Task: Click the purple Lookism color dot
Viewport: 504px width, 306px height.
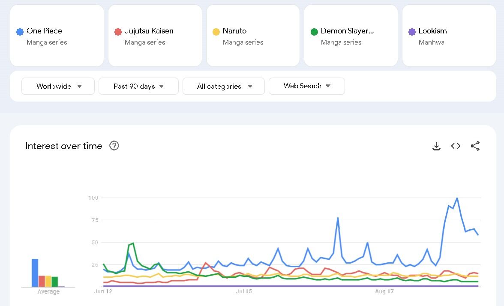Action: (x=412, y=32)
